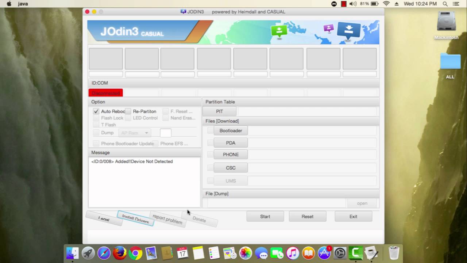Click the CSC file button

[231, 168]
